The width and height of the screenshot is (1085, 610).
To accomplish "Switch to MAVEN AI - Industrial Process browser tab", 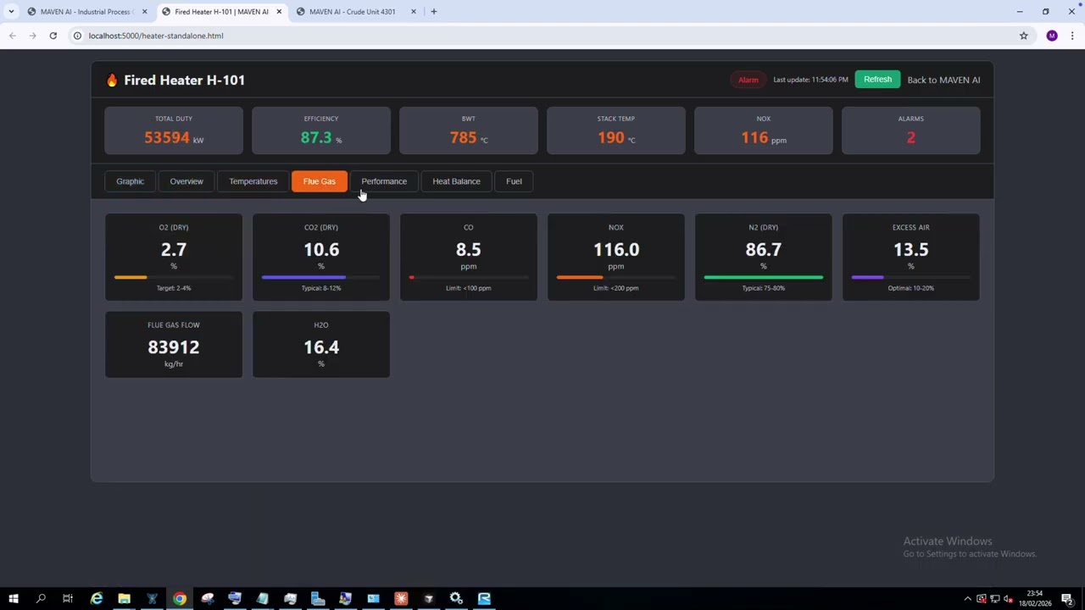I will pyautogui.click(x=86, y=12).
